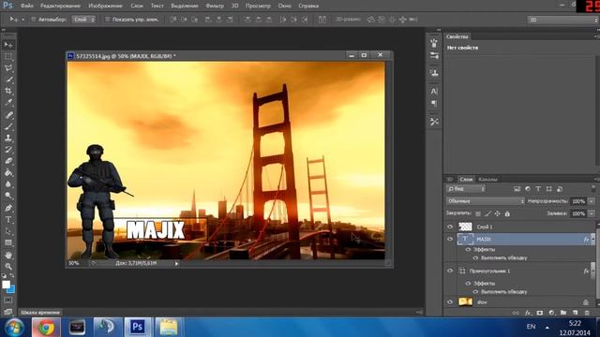Image resolution: width=600 pixels, height=337 pixels.
Task: Hide the Прямоугольник 1 layer
Action: tap(450, 271)
